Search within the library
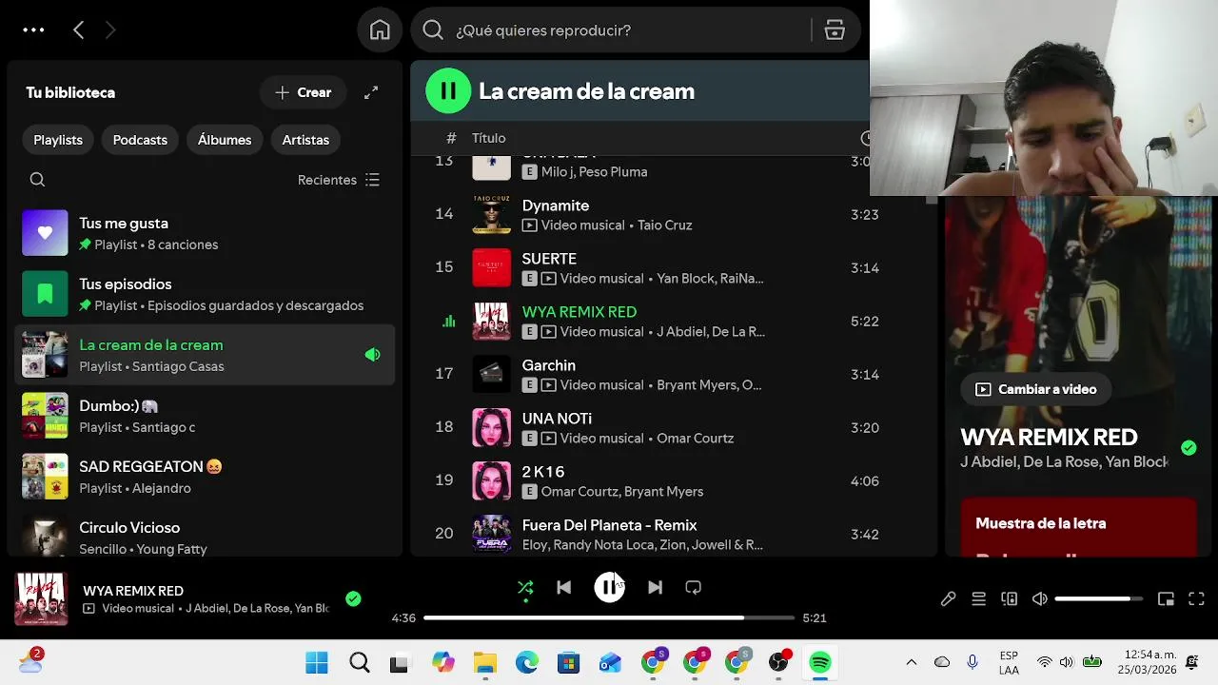 (x=37, y=180)
